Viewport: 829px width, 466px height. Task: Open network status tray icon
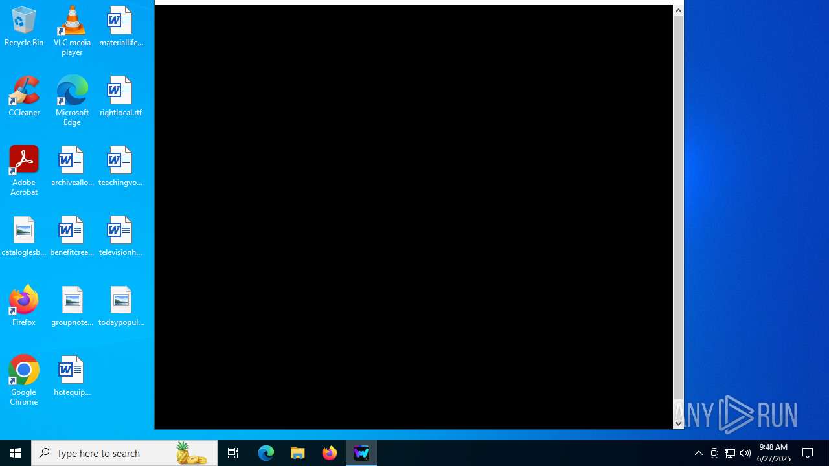pyautogui.click(x=730, y=453)
